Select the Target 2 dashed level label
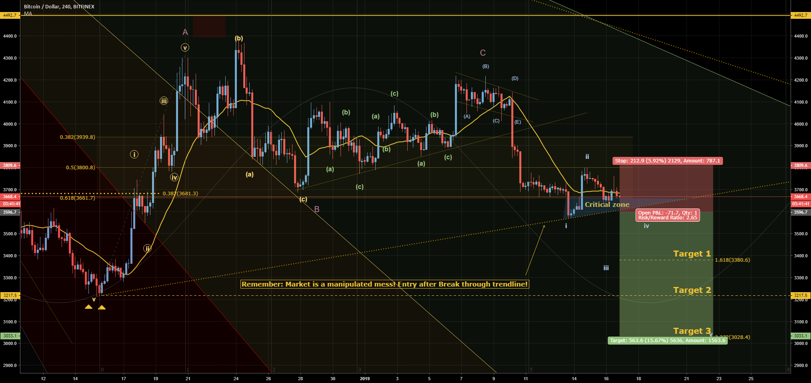The width and height of the screenshot is (811, 383). [x=692, y=290]
